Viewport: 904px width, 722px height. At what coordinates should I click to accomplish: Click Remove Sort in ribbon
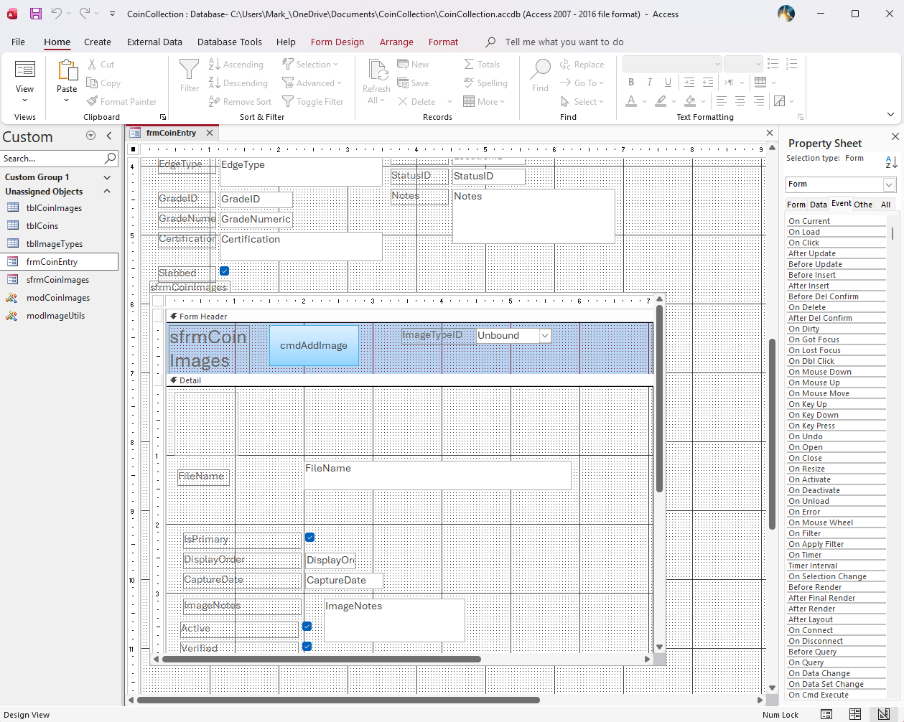(x=241, y=102)
